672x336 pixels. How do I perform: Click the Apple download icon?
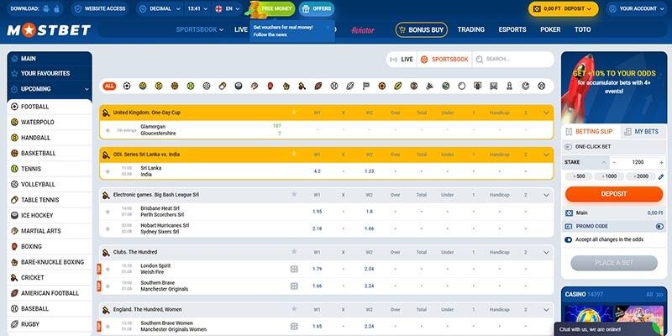pyautogui.click(x=57, y=9)
